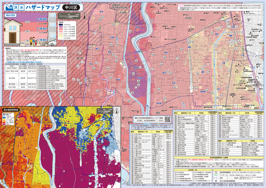The width and height of the screenshot is (266, 188).
Task: Click the flood wave logo beside the title
Action: [x=9, y=7]
